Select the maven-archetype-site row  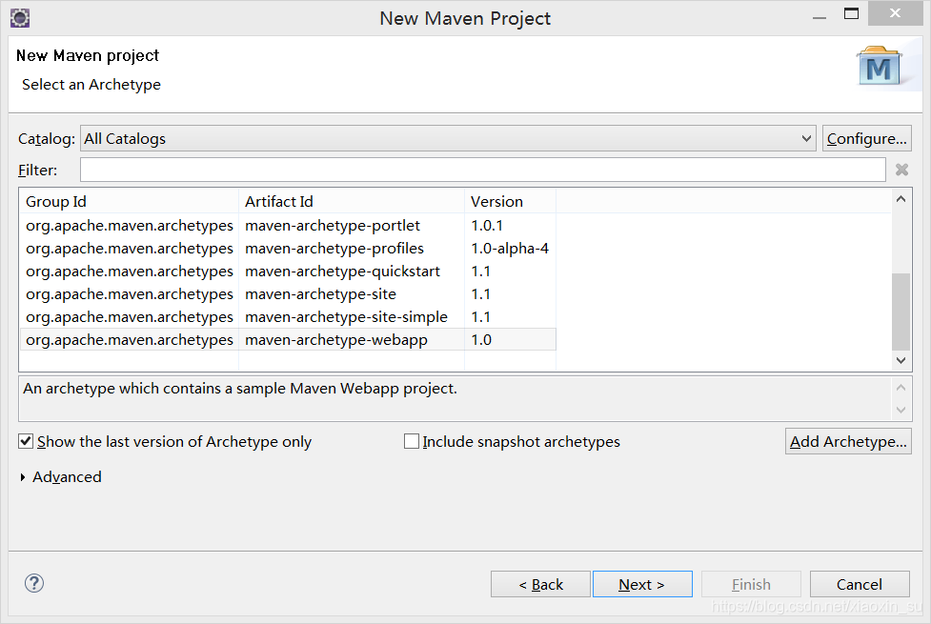pos(288,293)
